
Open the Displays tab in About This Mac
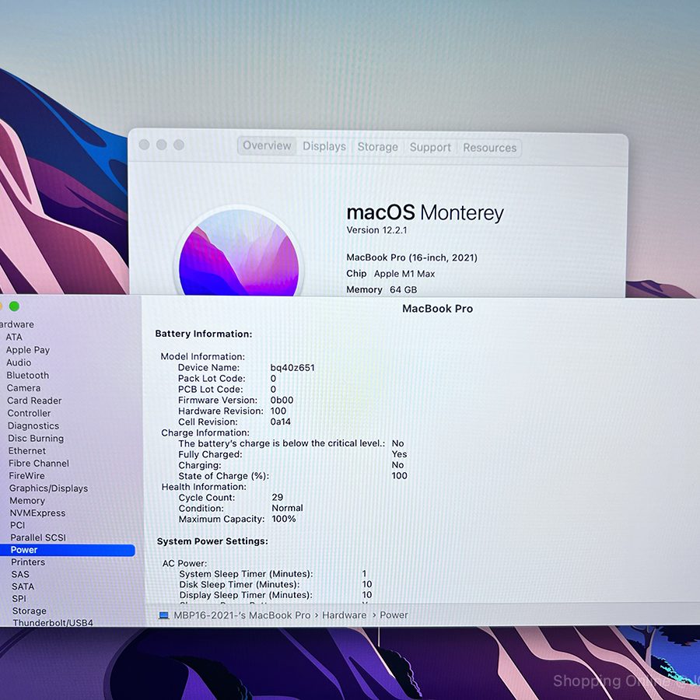click(x=324, y=146)
